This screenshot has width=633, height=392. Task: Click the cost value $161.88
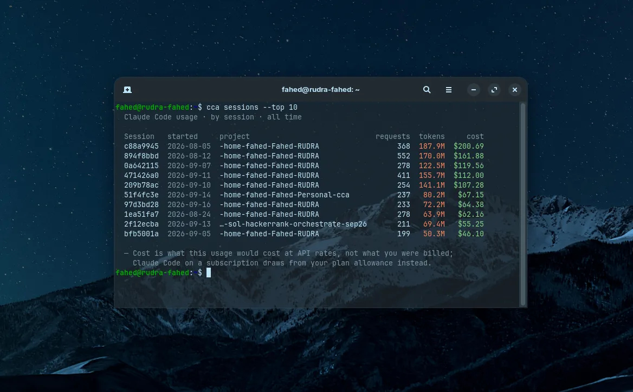point(469,156)
